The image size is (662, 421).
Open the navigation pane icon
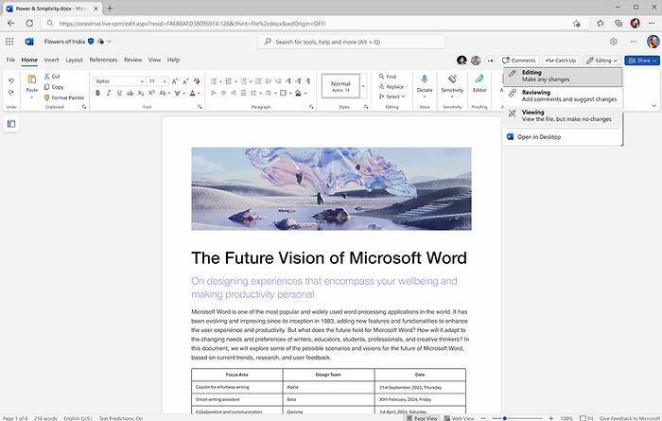pos(11,124)
